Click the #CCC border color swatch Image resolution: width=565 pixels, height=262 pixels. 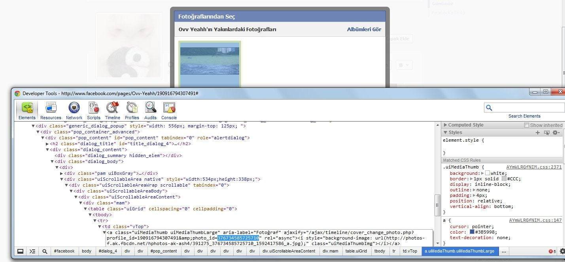504,179
